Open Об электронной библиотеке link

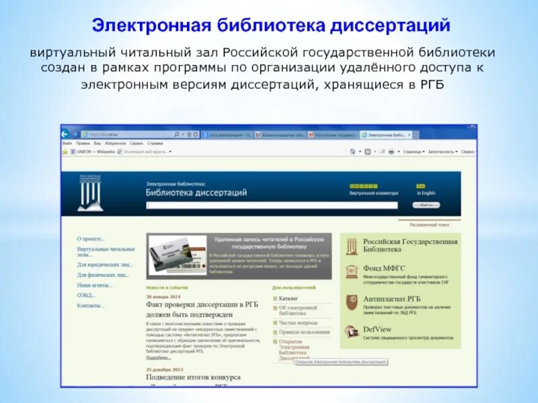click(298, 310)
